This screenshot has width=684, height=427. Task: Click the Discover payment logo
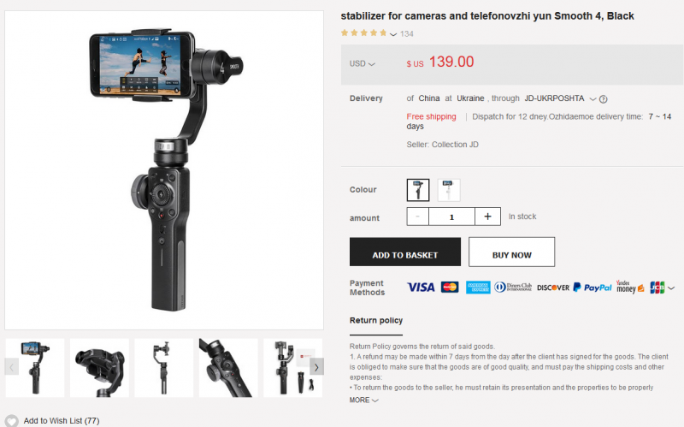click(x=553, y=288)
